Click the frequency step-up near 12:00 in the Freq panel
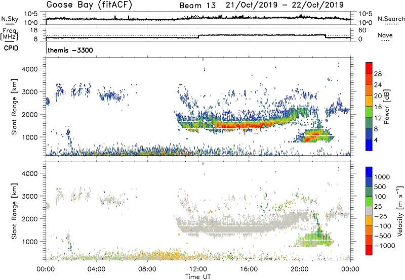The image size is (405, 280). pos(198,36)
